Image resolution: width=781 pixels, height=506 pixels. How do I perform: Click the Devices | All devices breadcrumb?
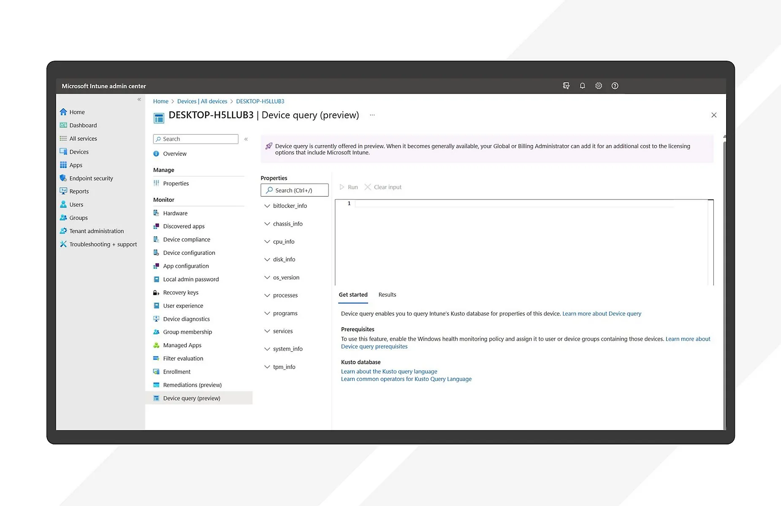(202, 101)
